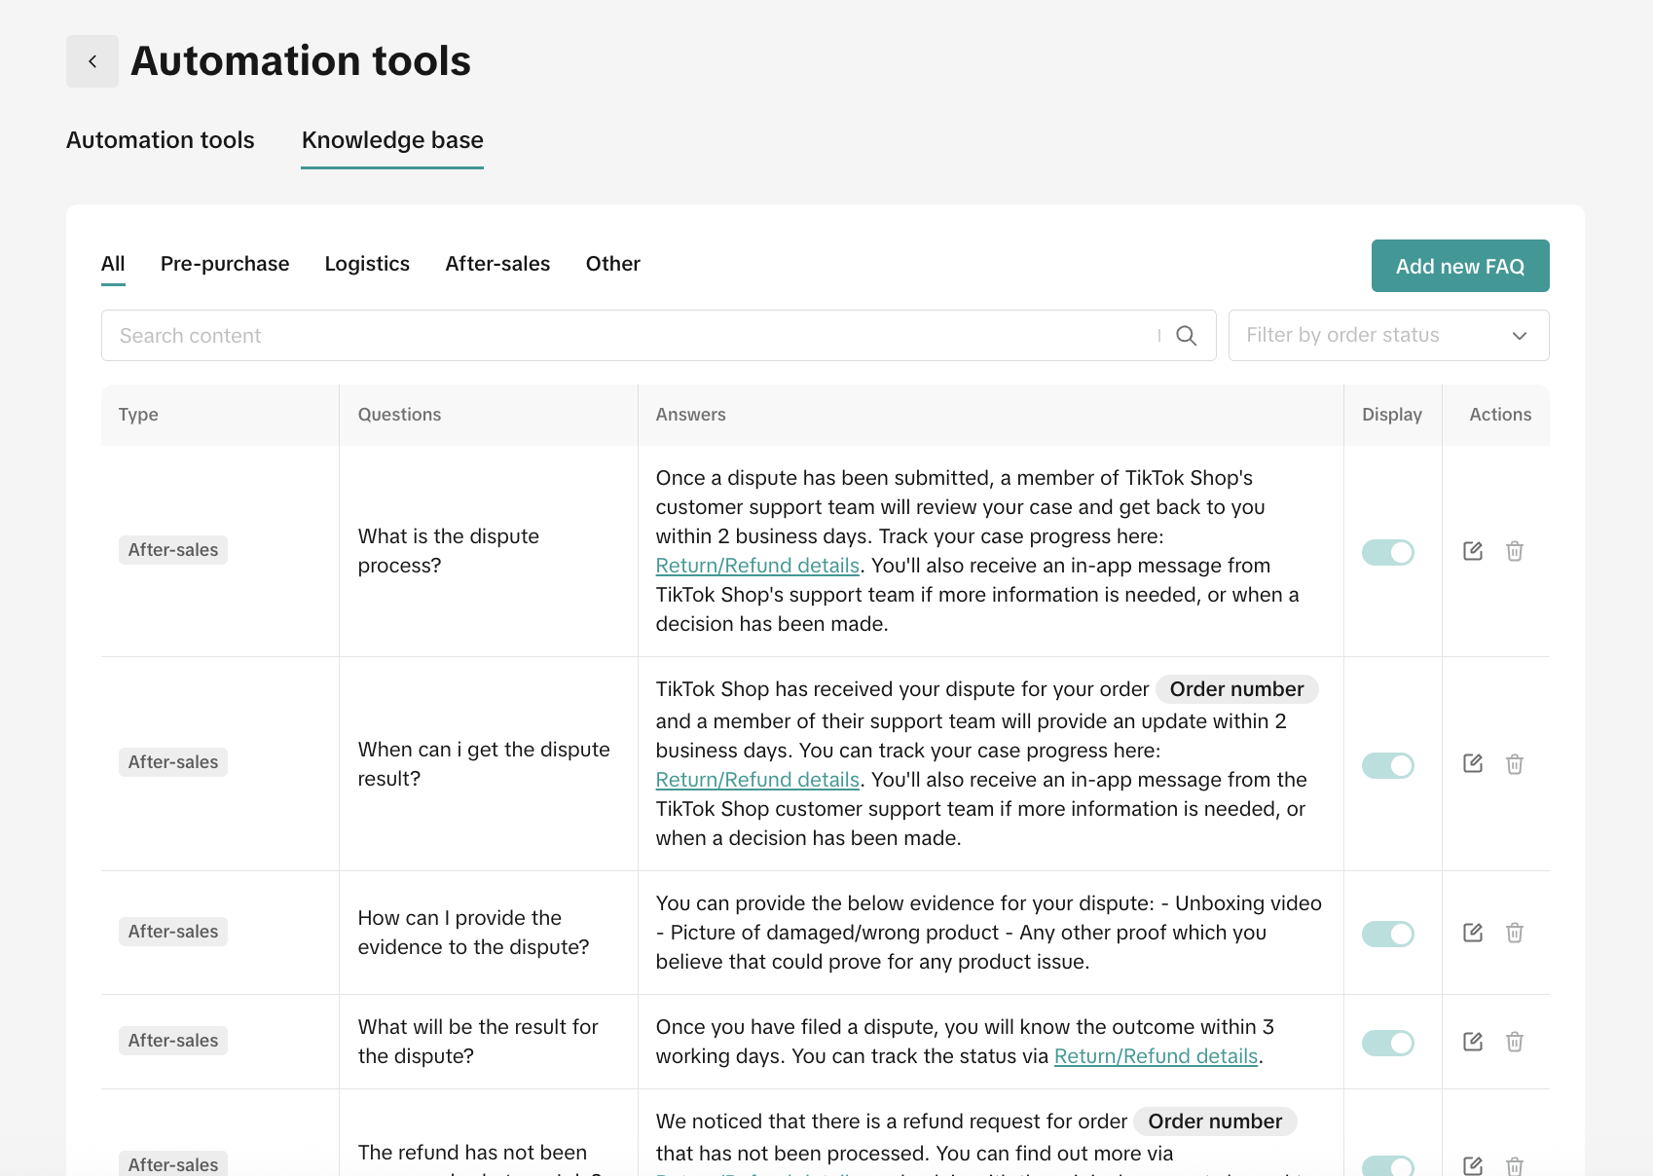The width and height of the screenshot is (1653, 1176).
Task: Delete the 'What is the dispute process?' FAQ
Action: point(1514,551)
